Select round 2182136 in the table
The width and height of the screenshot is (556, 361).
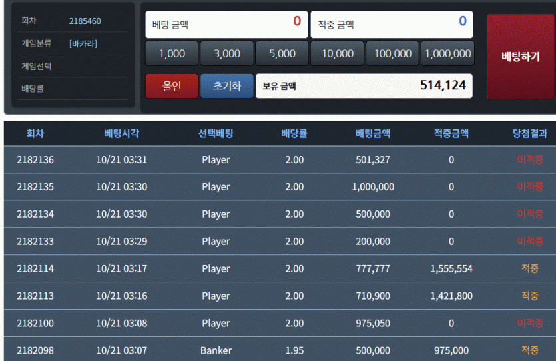click(x=35, y=160)
